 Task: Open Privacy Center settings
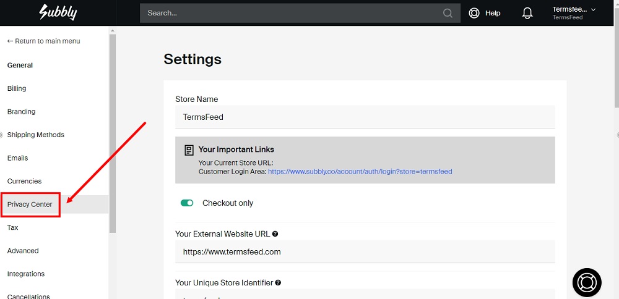(30, 204)
